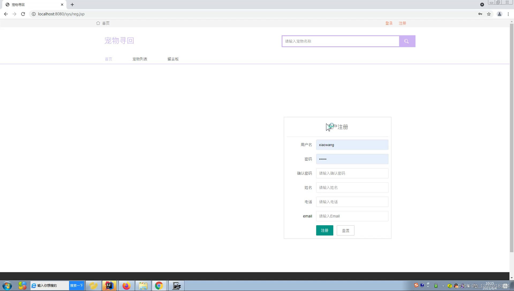Click the 注册 link in top bar
Screen dimensions: 514x291
(402, 23)
